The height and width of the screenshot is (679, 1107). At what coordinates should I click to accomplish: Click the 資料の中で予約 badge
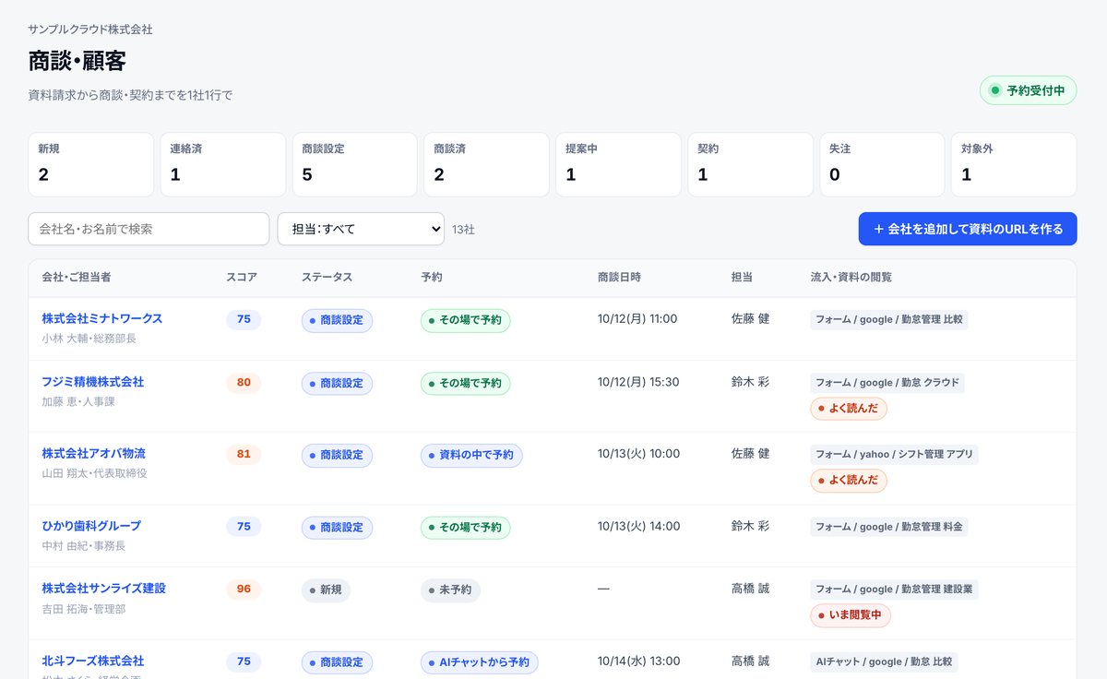pos(471,456)
